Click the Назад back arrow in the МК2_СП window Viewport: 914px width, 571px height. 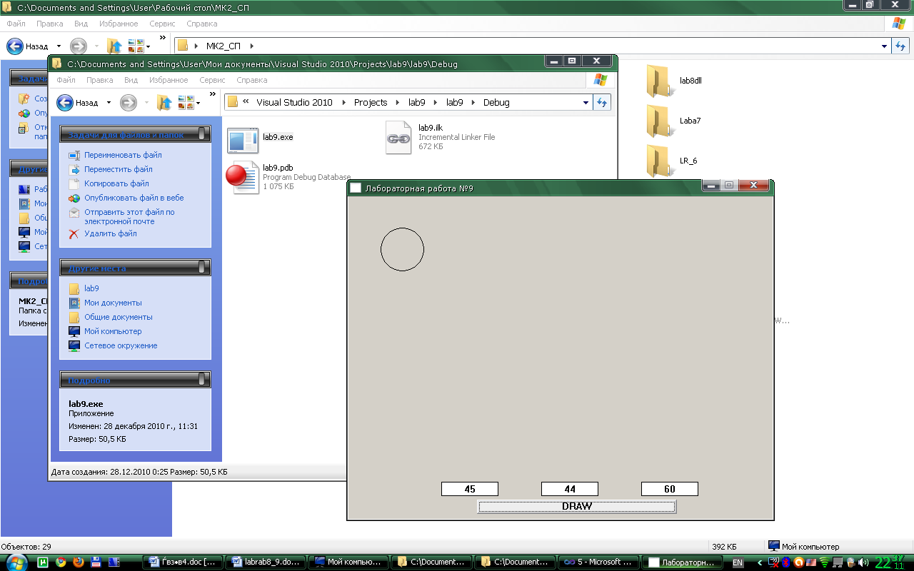(15, 46)
